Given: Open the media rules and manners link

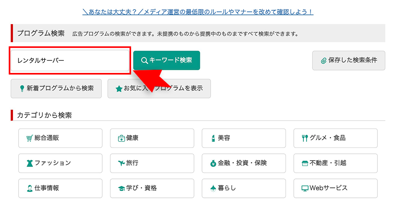Looking at the screenshot, I should point(198,12).
